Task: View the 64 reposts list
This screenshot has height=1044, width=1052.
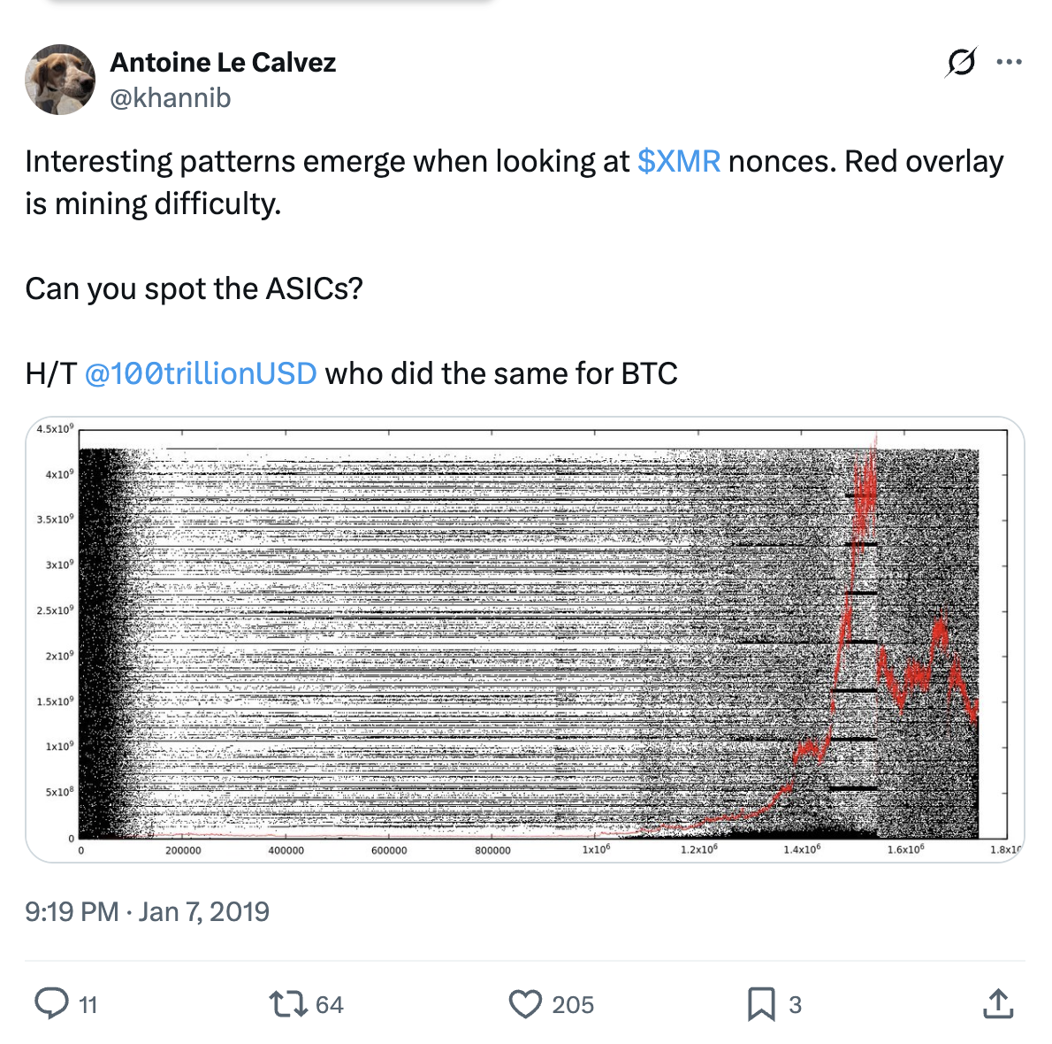Action: (x=328, y=1004)
